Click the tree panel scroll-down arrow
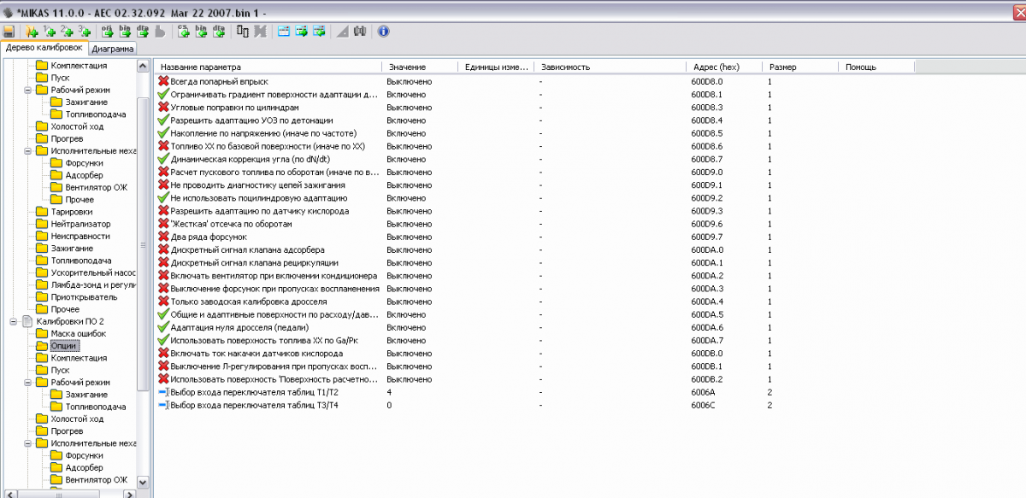This screenshot has height=498, width=1026. pyautogui.click(x=143, y=481)
